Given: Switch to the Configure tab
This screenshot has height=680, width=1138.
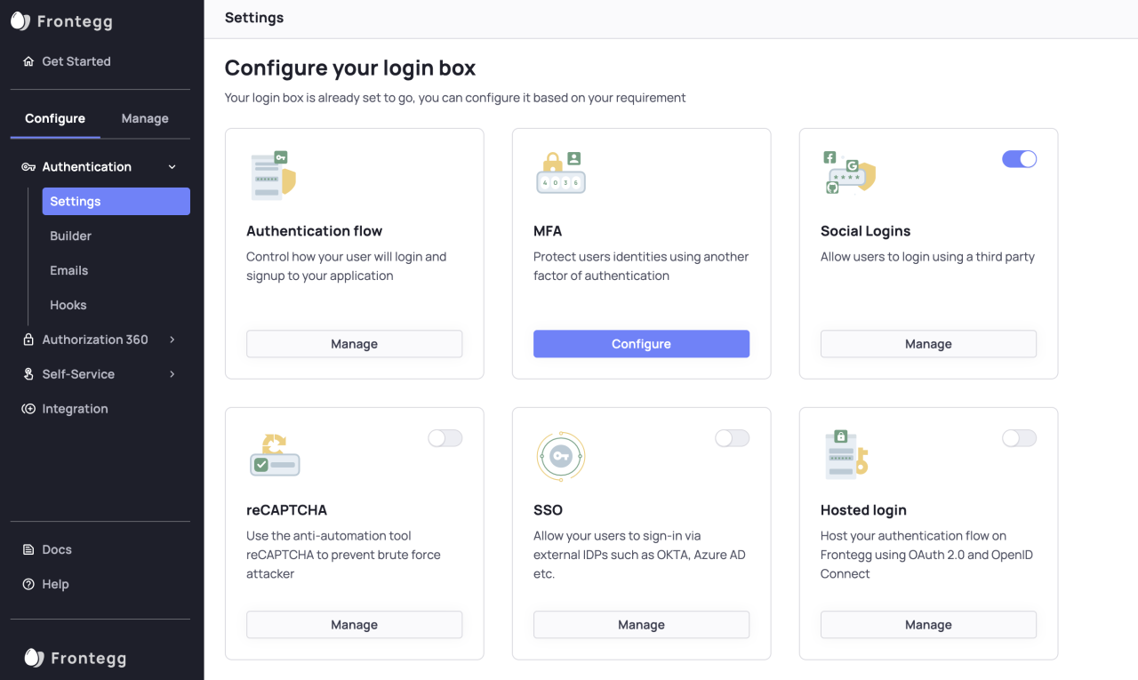Looking at the screenshot, I should [x=55, y=118].
